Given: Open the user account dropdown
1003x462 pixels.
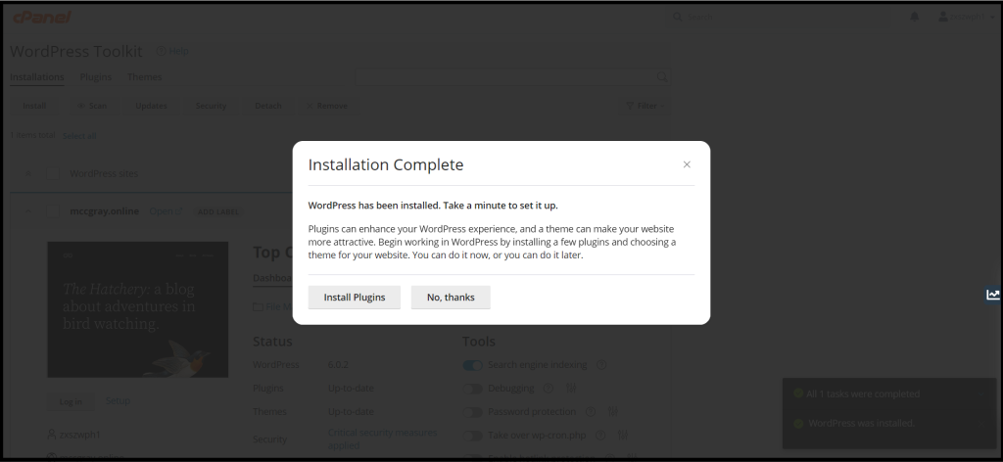Looking at the screenshot, I should (x=965, y=17).
